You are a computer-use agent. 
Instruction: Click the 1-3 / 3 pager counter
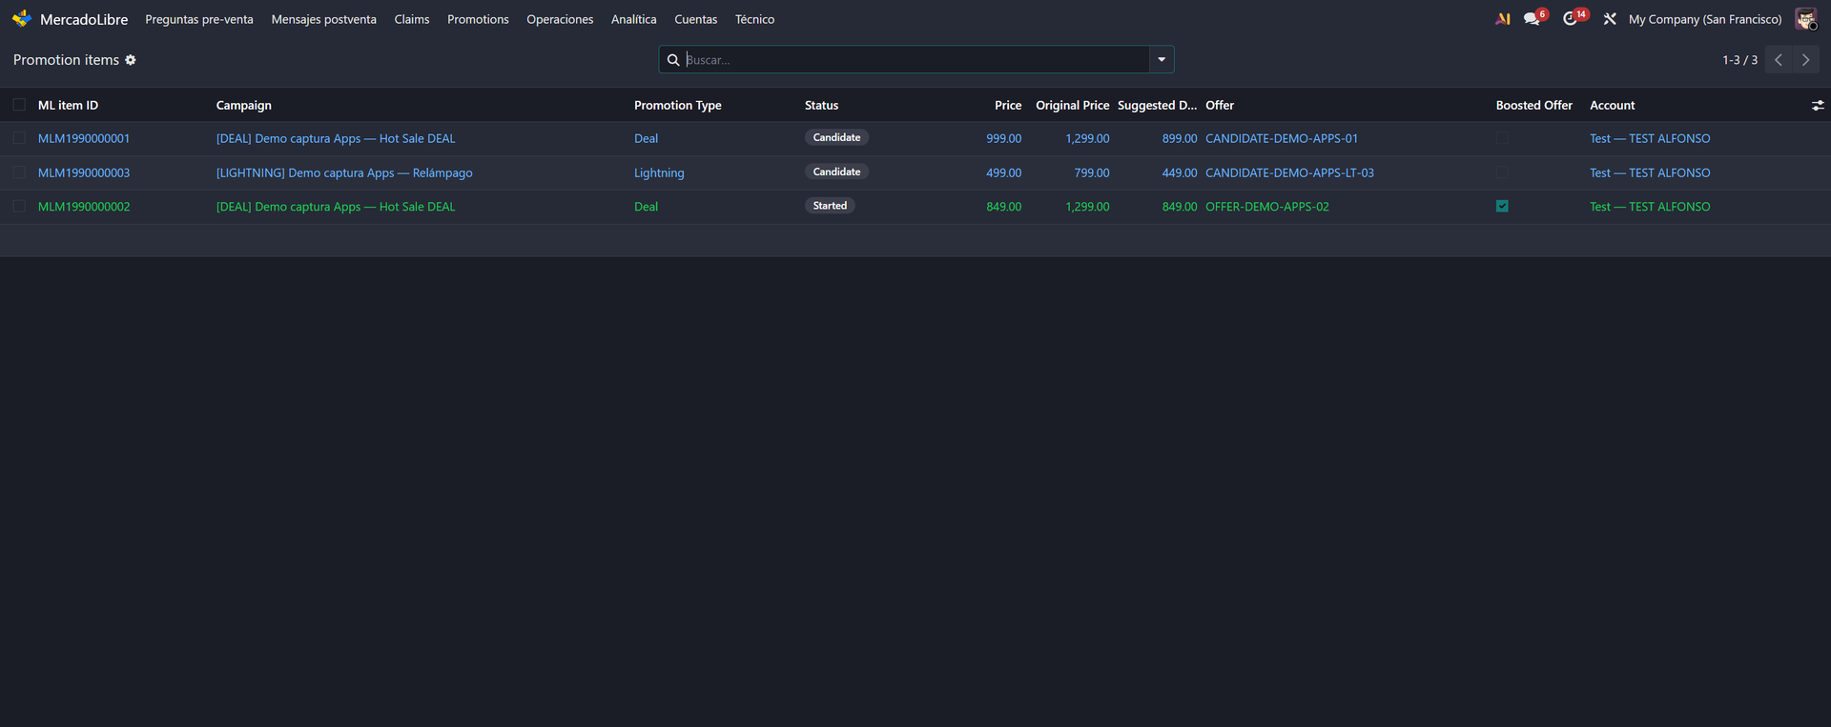[1739, 60]
